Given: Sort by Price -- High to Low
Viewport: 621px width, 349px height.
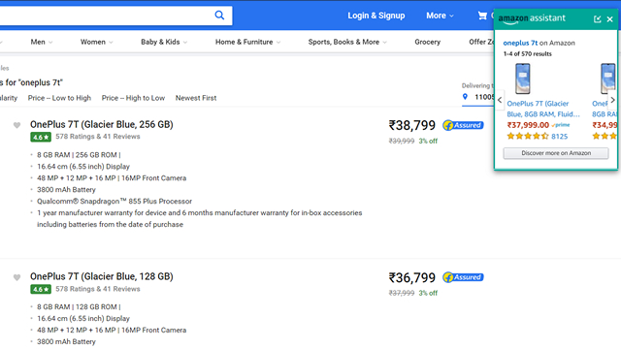Looking at the screenshot, I should (x=133, y=98).
